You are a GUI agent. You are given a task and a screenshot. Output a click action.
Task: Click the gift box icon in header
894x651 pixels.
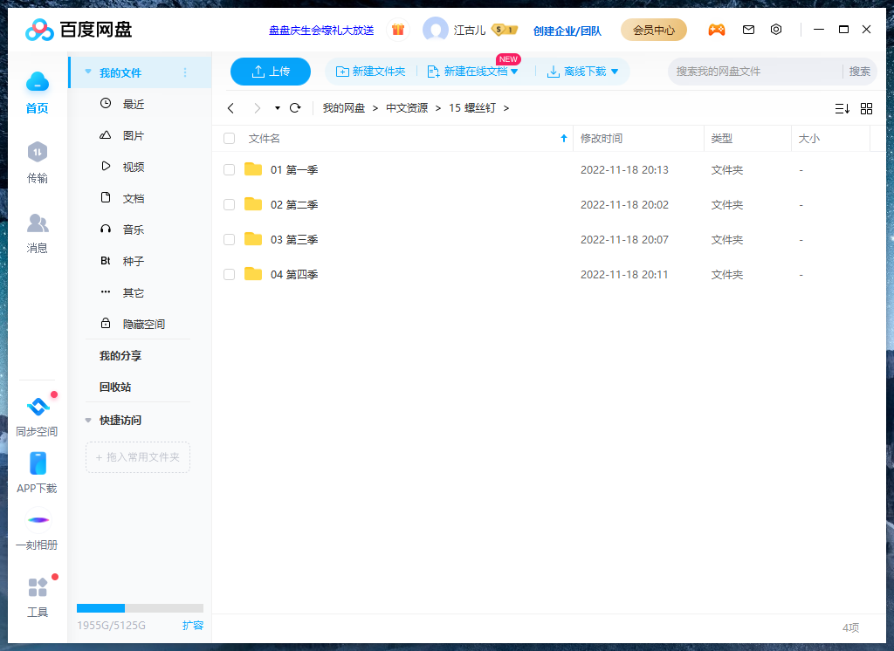(398, 30)
